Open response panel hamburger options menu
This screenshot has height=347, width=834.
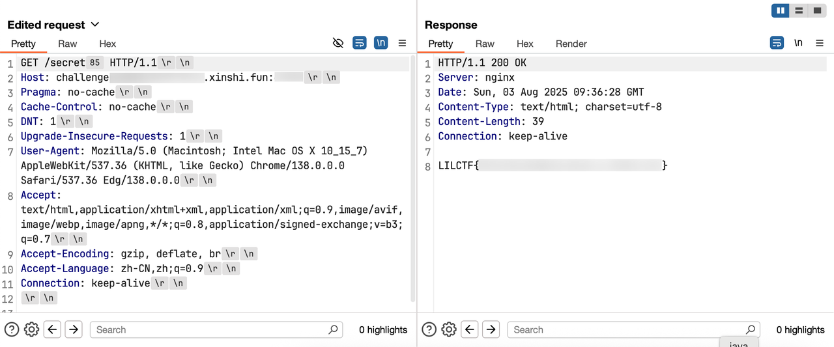pyautogui.click(x=820, y=43)
